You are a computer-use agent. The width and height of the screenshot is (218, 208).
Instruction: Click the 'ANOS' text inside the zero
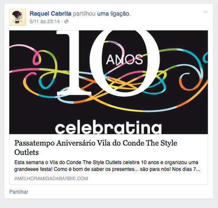124,60
